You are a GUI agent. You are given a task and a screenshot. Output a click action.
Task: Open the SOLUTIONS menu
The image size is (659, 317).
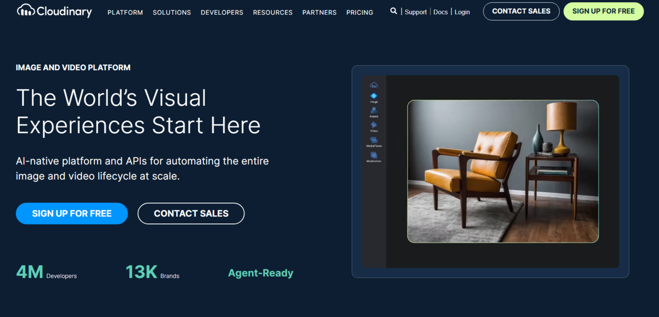pyautogui.click(x=172, y=12)
